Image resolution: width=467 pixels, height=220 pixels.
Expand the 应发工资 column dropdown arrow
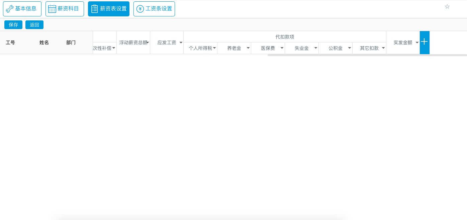pos(181,42)
